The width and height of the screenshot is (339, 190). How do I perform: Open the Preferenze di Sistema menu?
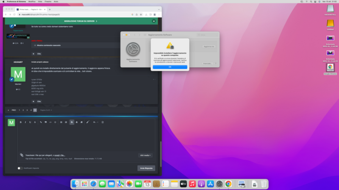[16, 2]
